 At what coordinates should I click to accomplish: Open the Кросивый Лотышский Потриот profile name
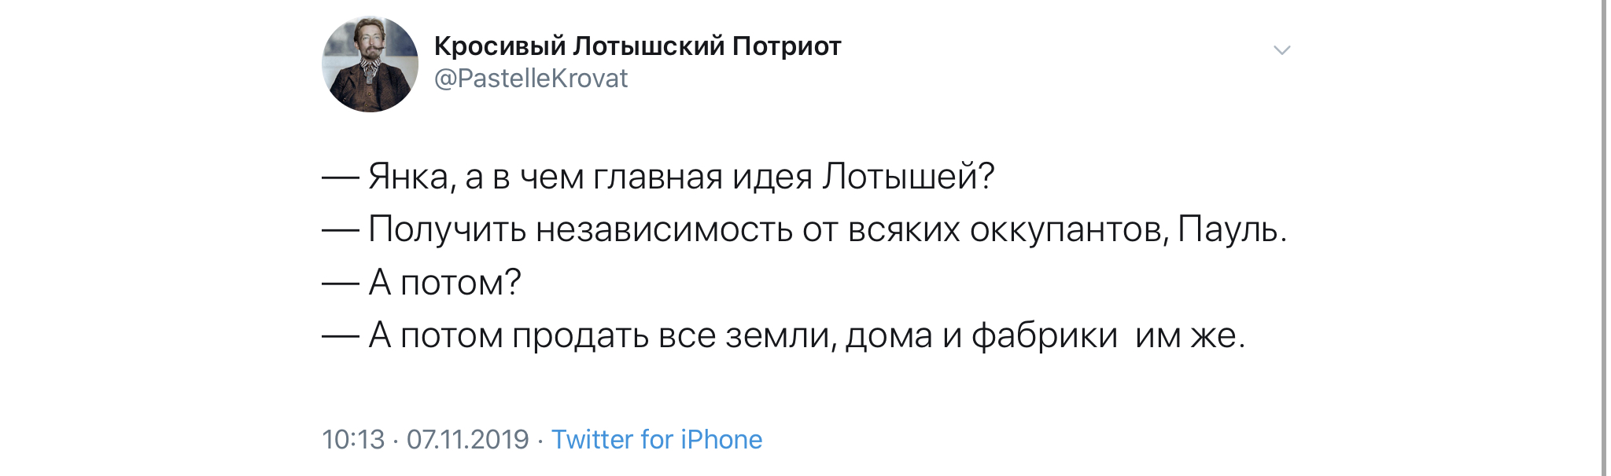point(637,46)
